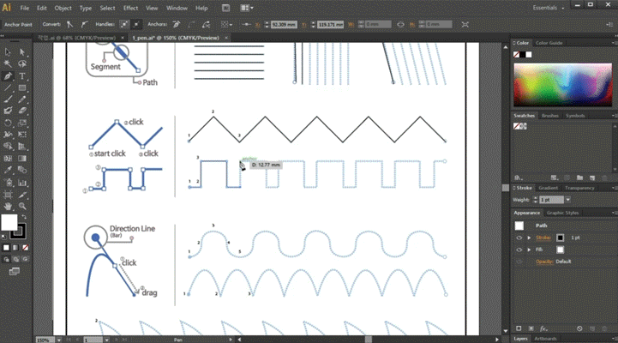Select the Type tool
Image resolution: width=618 pixels, height=343 pixels.
[22, 76]
